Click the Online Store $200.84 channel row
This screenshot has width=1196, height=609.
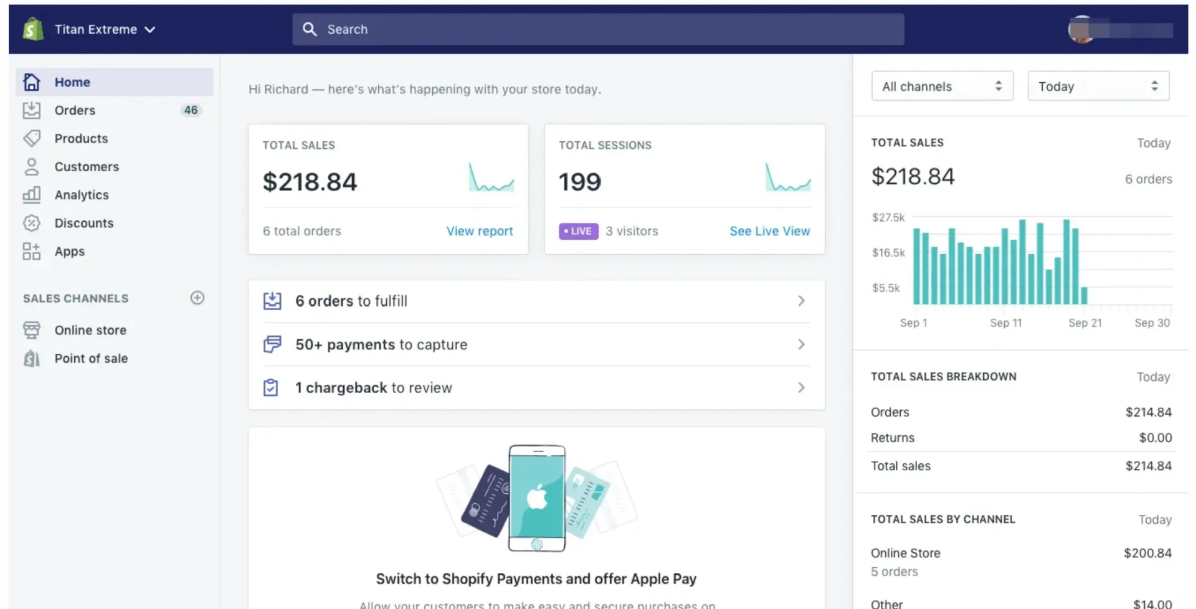pos(1021,562)
